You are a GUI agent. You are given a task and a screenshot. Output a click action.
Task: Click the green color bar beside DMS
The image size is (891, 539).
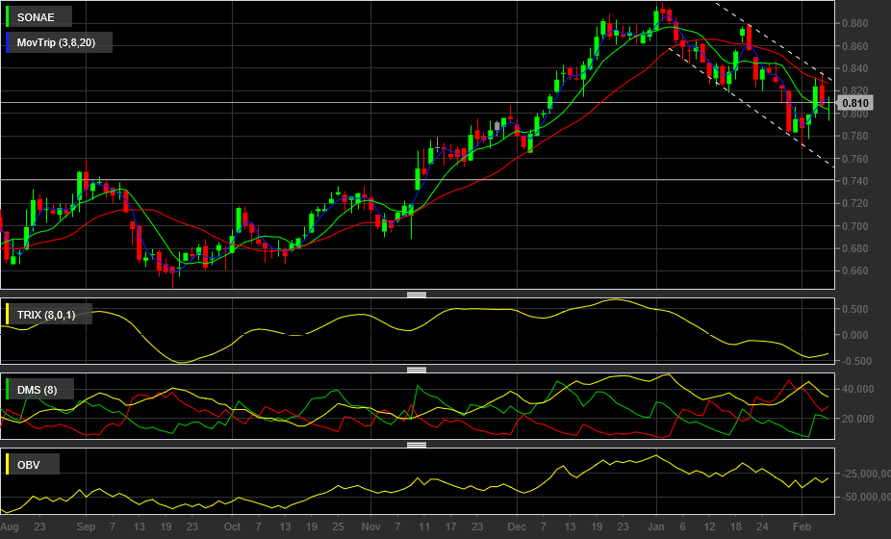pyautogui.click(x=8, y=390)
